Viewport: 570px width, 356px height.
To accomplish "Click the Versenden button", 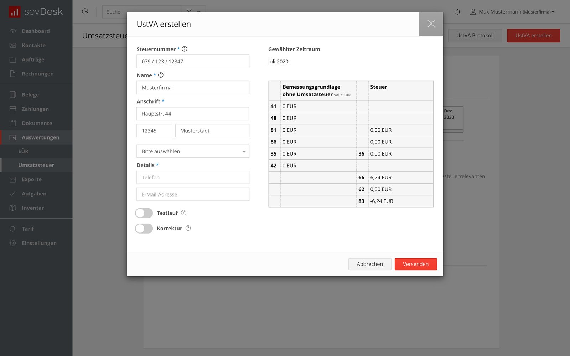I will (x=416, y=264).
